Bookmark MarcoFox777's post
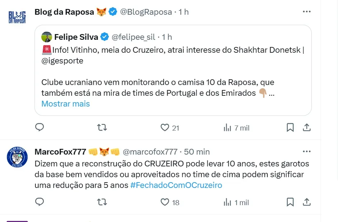Image resolution: width=338 pixels, height=222 pixels. pyautogui.click(x=290, y=202)
